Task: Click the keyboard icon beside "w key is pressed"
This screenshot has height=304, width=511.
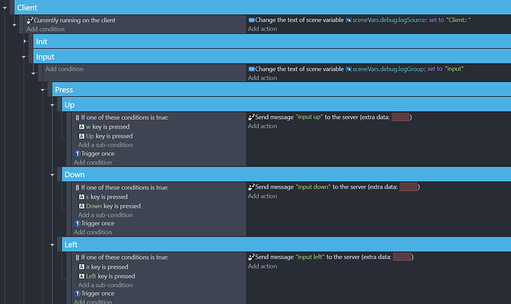Action: 81,127
